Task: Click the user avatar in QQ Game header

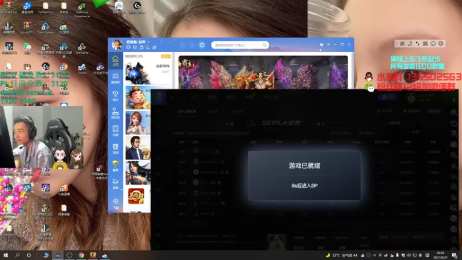Action: 117,45
